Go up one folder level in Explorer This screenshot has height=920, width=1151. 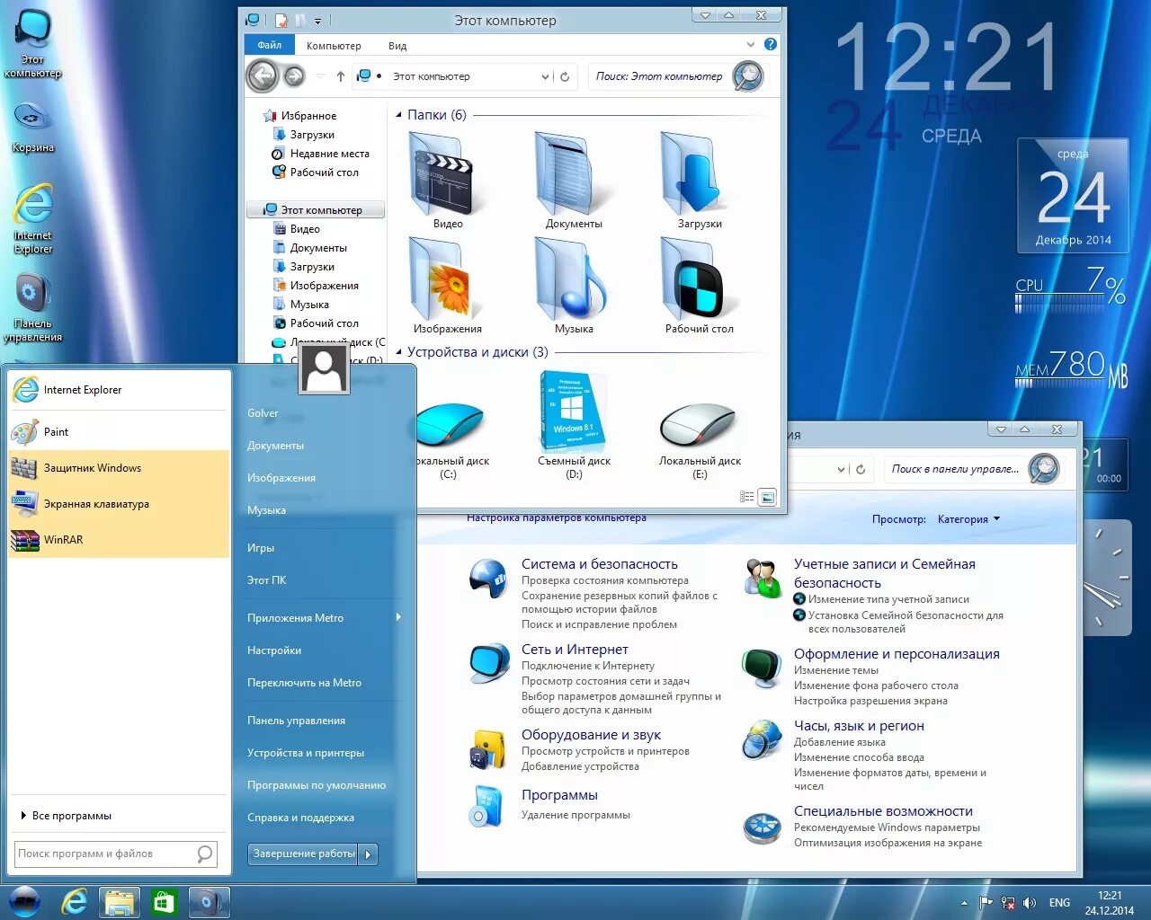point(341,76)
